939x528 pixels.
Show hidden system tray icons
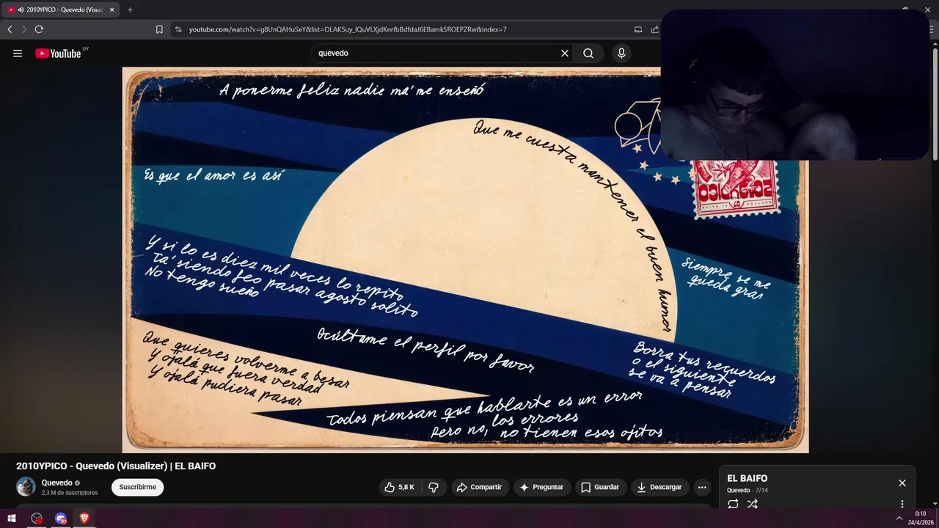899,518
